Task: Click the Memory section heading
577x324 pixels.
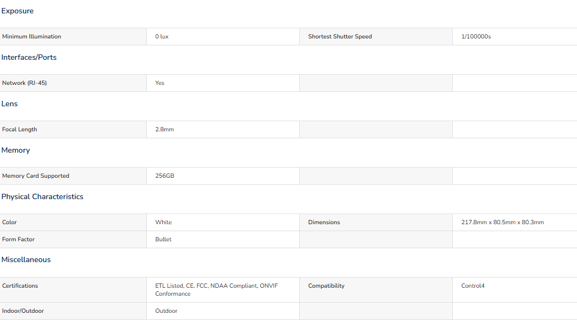Action: click(x=16, y=151)
